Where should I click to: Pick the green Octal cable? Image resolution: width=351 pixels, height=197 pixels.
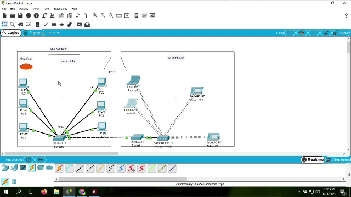[152, 169]
